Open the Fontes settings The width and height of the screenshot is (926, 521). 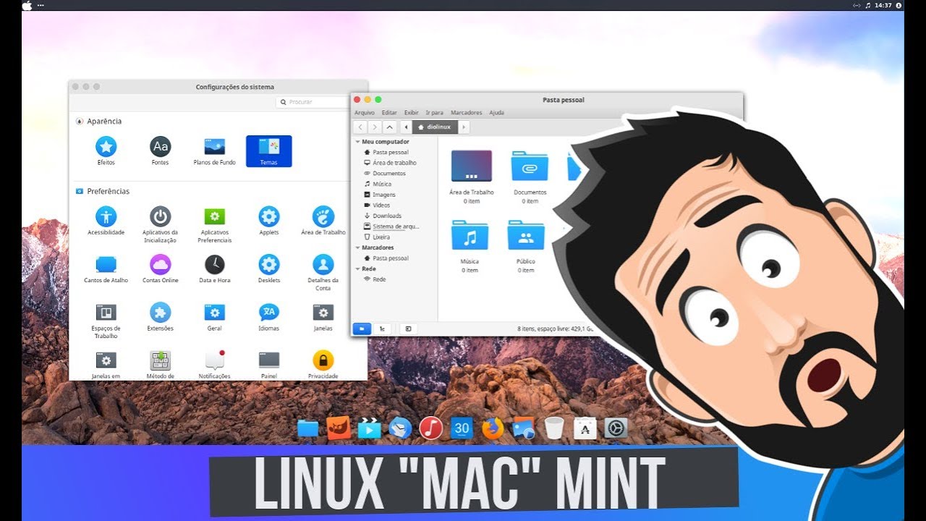[161, 151]
